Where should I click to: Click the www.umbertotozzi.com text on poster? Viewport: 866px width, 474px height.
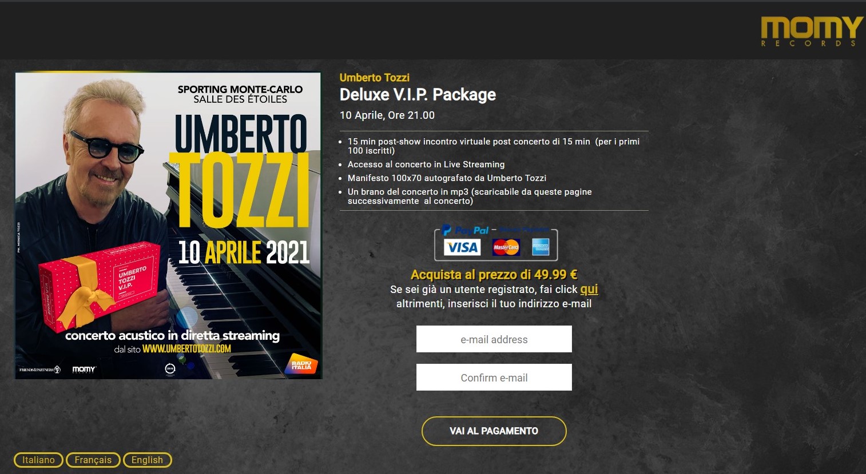pos(186,348)
